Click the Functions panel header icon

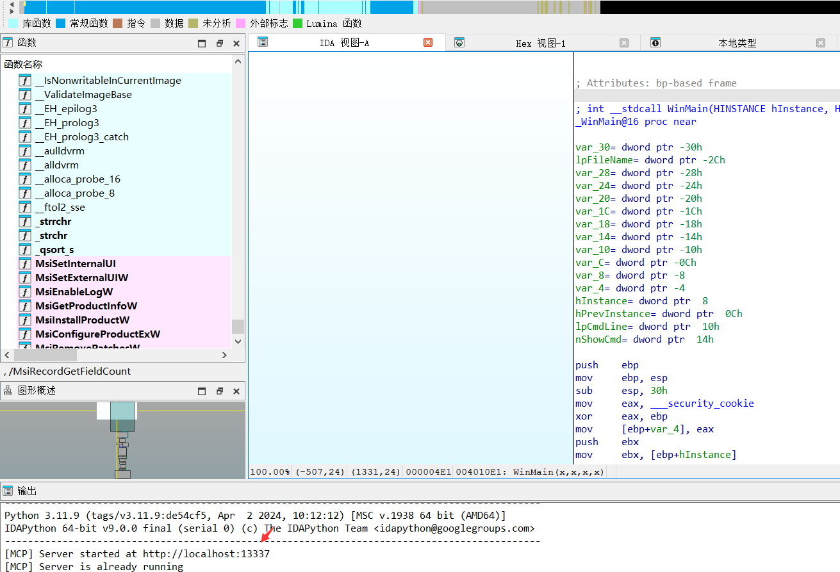(8, 43)
